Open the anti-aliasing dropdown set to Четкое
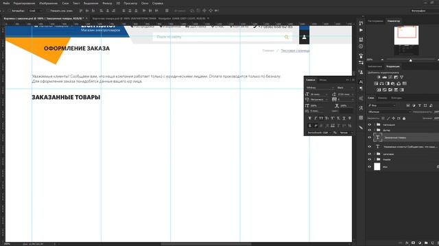This screenshot has height=246, width=439. click(346, 133)
